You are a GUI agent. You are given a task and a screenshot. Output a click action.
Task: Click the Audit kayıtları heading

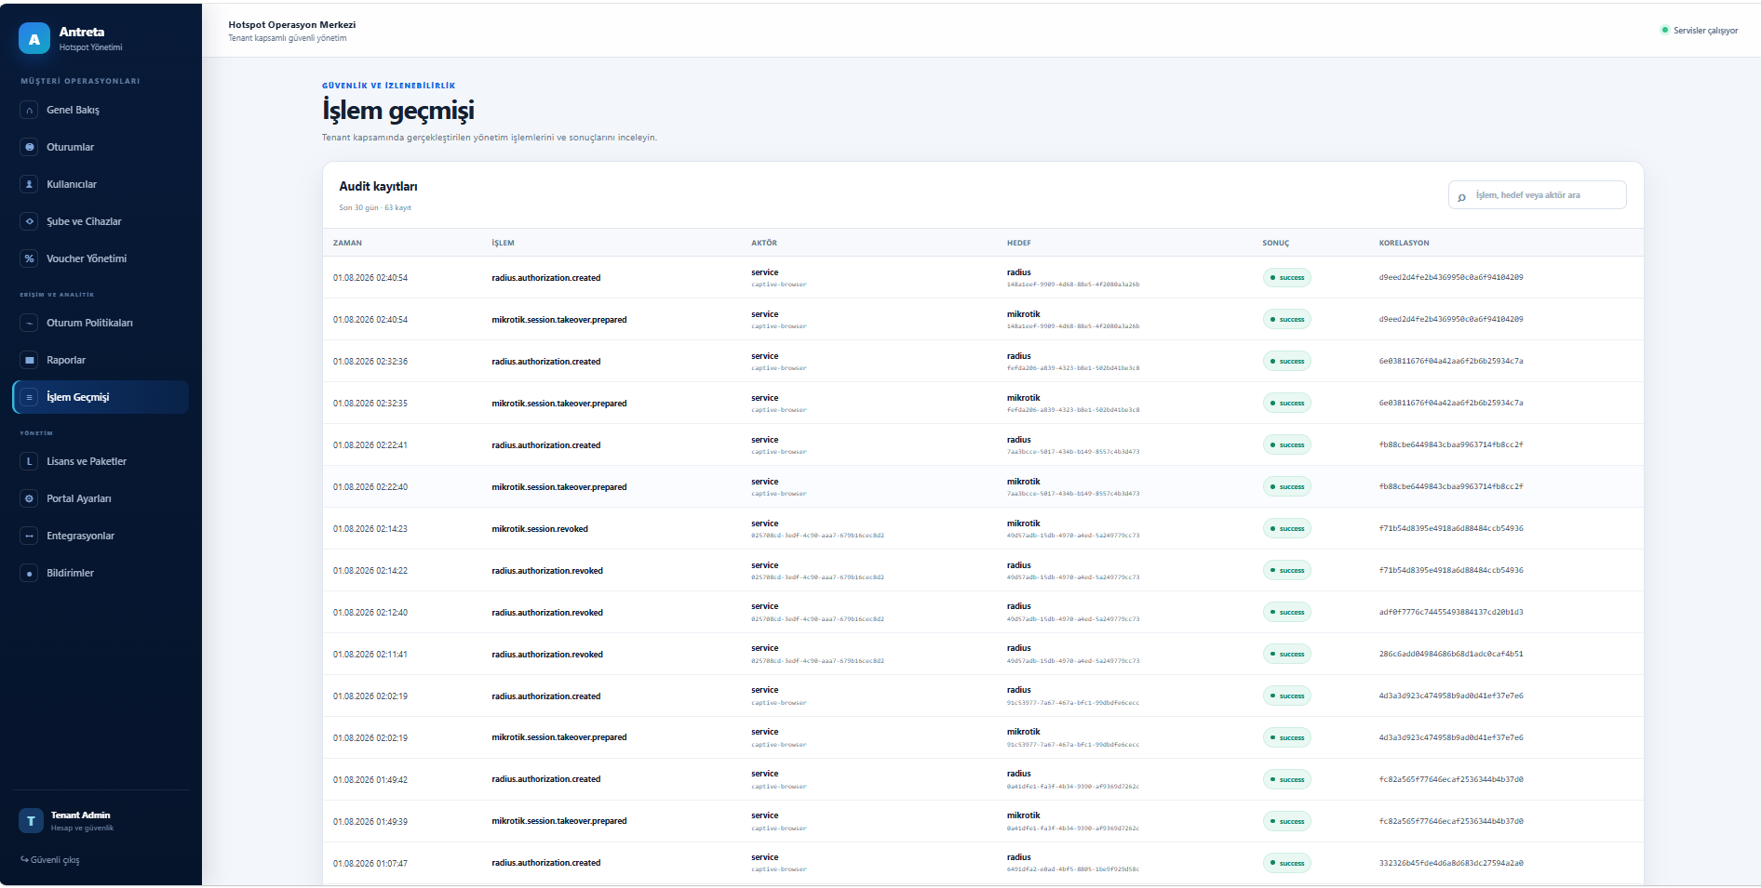coord(378,186)
